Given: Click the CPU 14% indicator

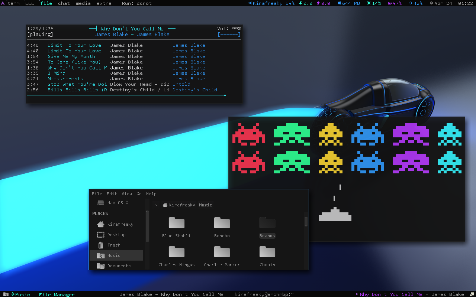Looking at the screenshot, I should tap(374, 3).
